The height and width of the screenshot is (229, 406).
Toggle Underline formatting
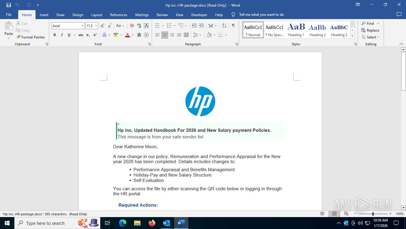click(69, 35)
